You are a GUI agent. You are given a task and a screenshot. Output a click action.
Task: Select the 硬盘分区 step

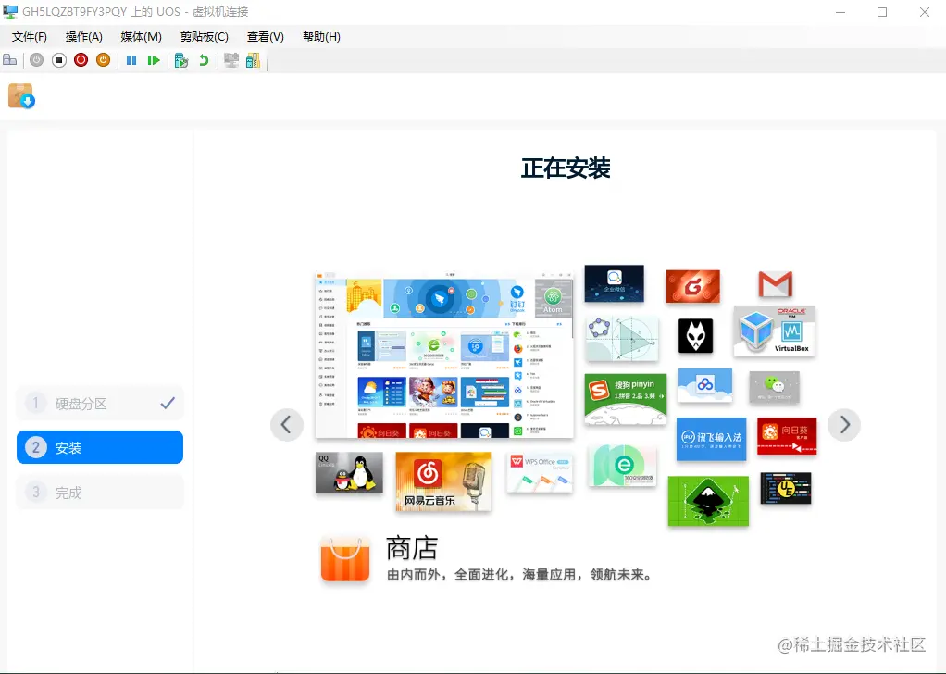[x=100, y=403]
